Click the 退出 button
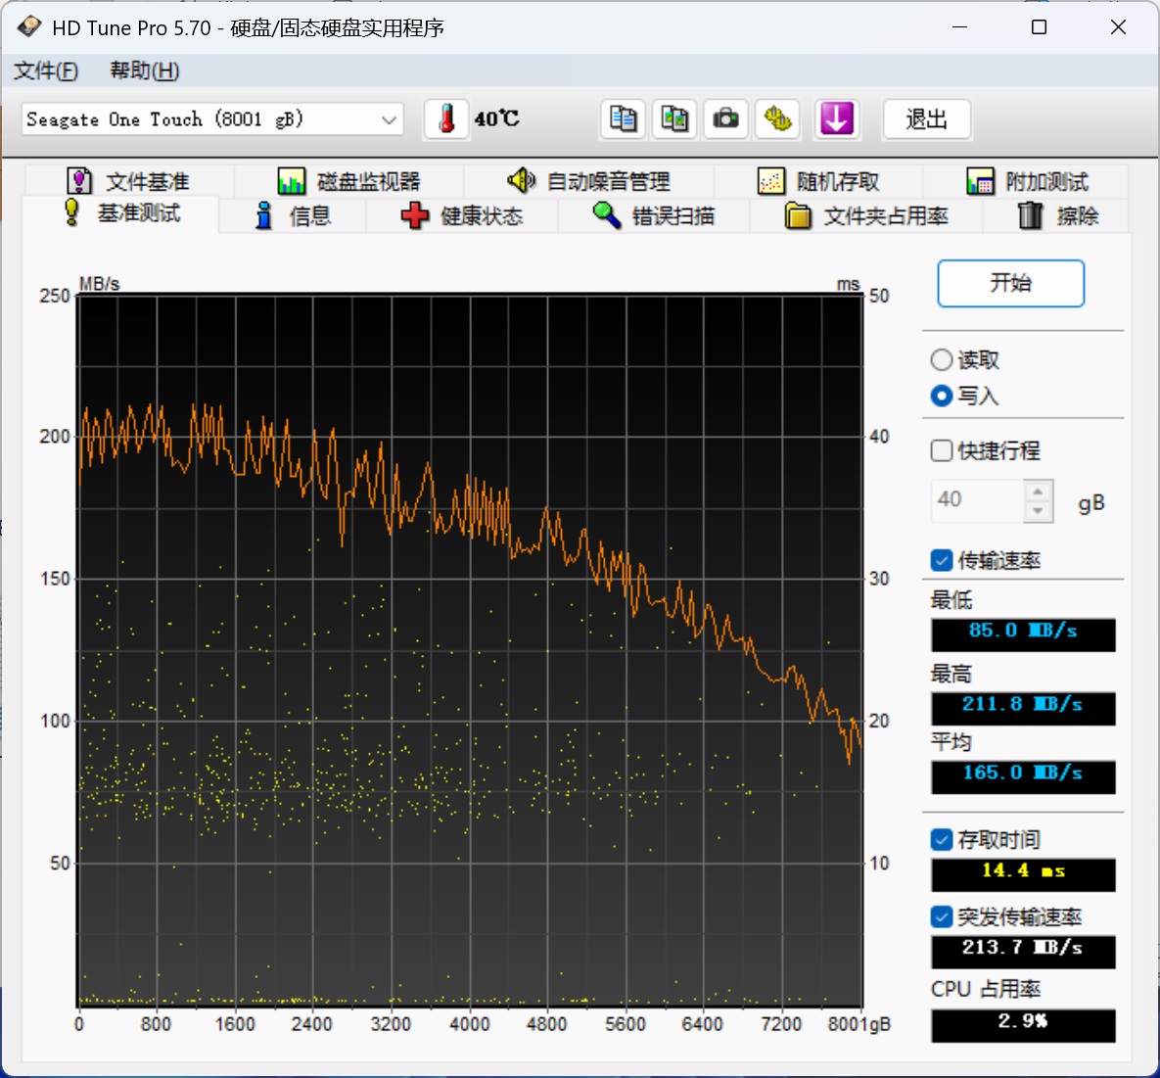 pos(926,119)
